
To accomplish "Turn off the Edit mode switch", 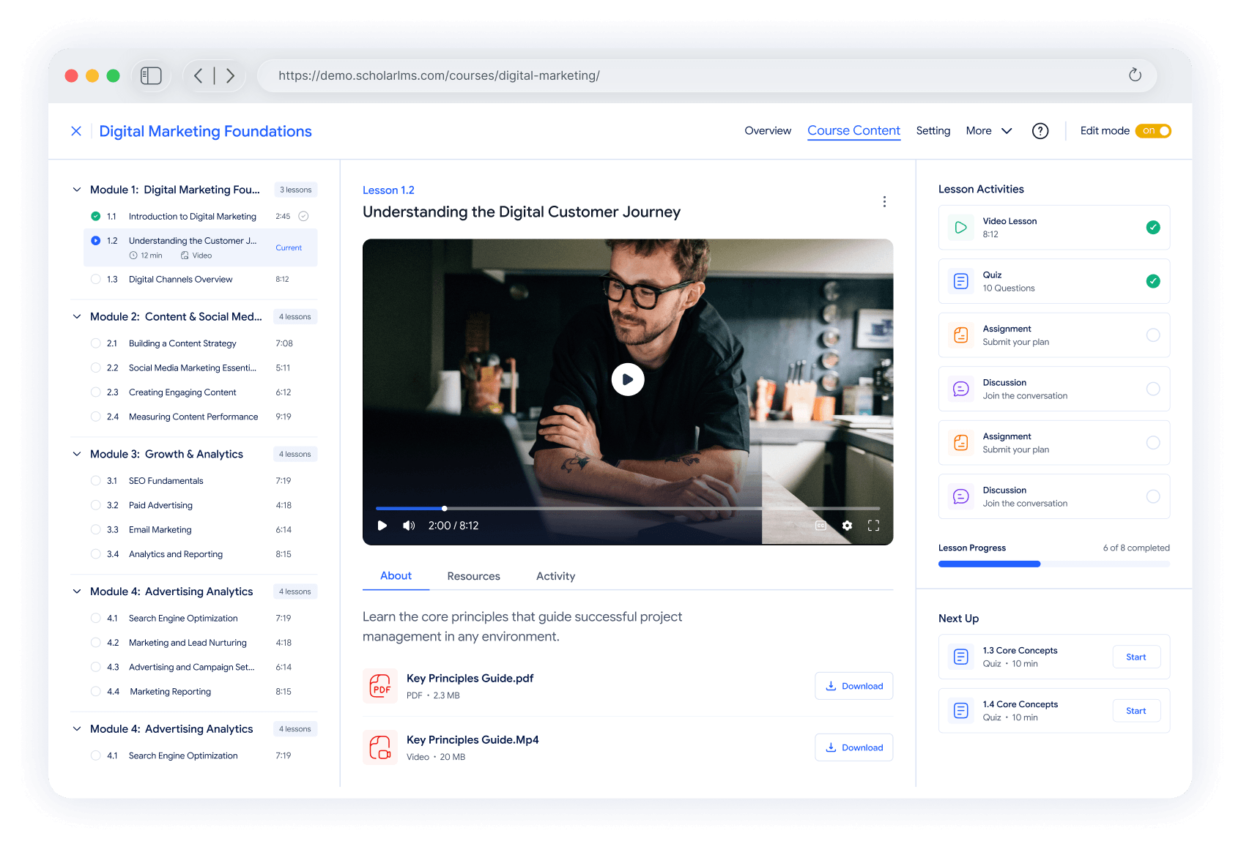I will (x=1153, y=131).
